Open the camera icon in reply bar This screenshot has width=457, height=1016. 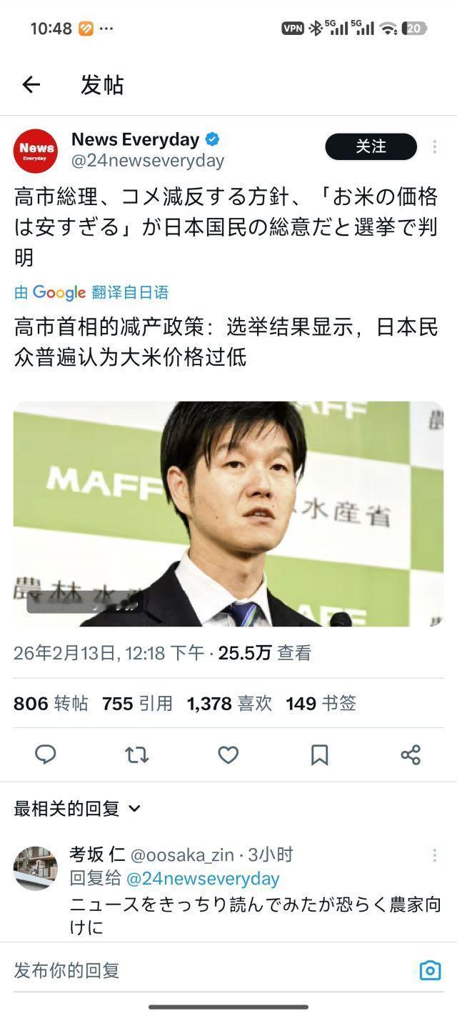point(430,970)
